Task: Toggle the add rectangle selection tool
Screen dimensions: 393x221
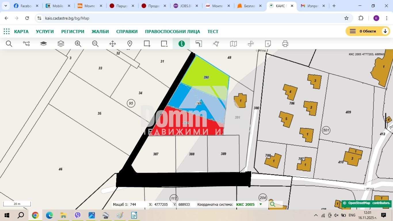Action: click(x=147, y=44)
